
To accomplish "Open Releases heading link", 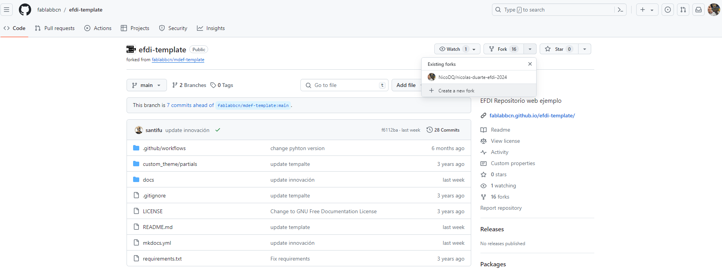I will 492,229.
